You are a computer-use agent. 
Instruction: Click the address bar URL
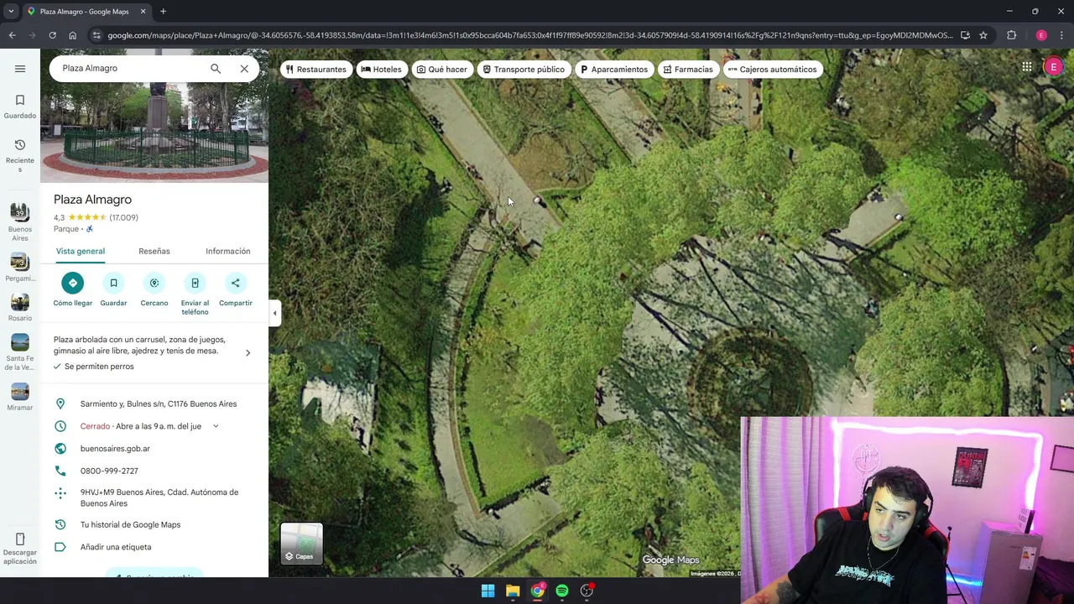click(530, 35)
